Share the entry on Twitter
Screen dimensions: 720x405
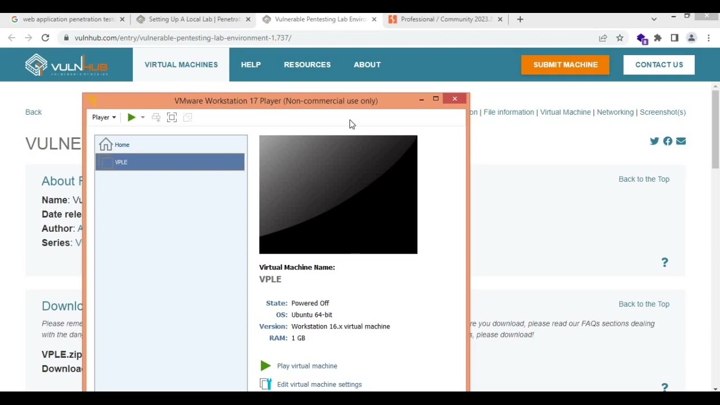click(x=654, y=141)
